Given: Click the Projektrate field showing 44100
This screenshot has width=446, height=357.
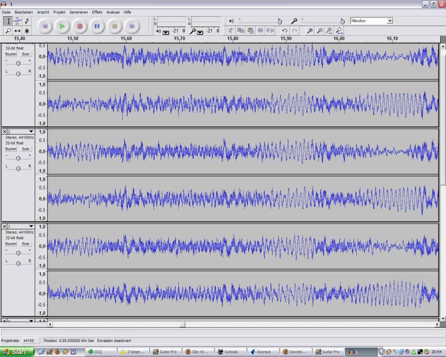Looking at the screenshot, I should click(31, 340).
